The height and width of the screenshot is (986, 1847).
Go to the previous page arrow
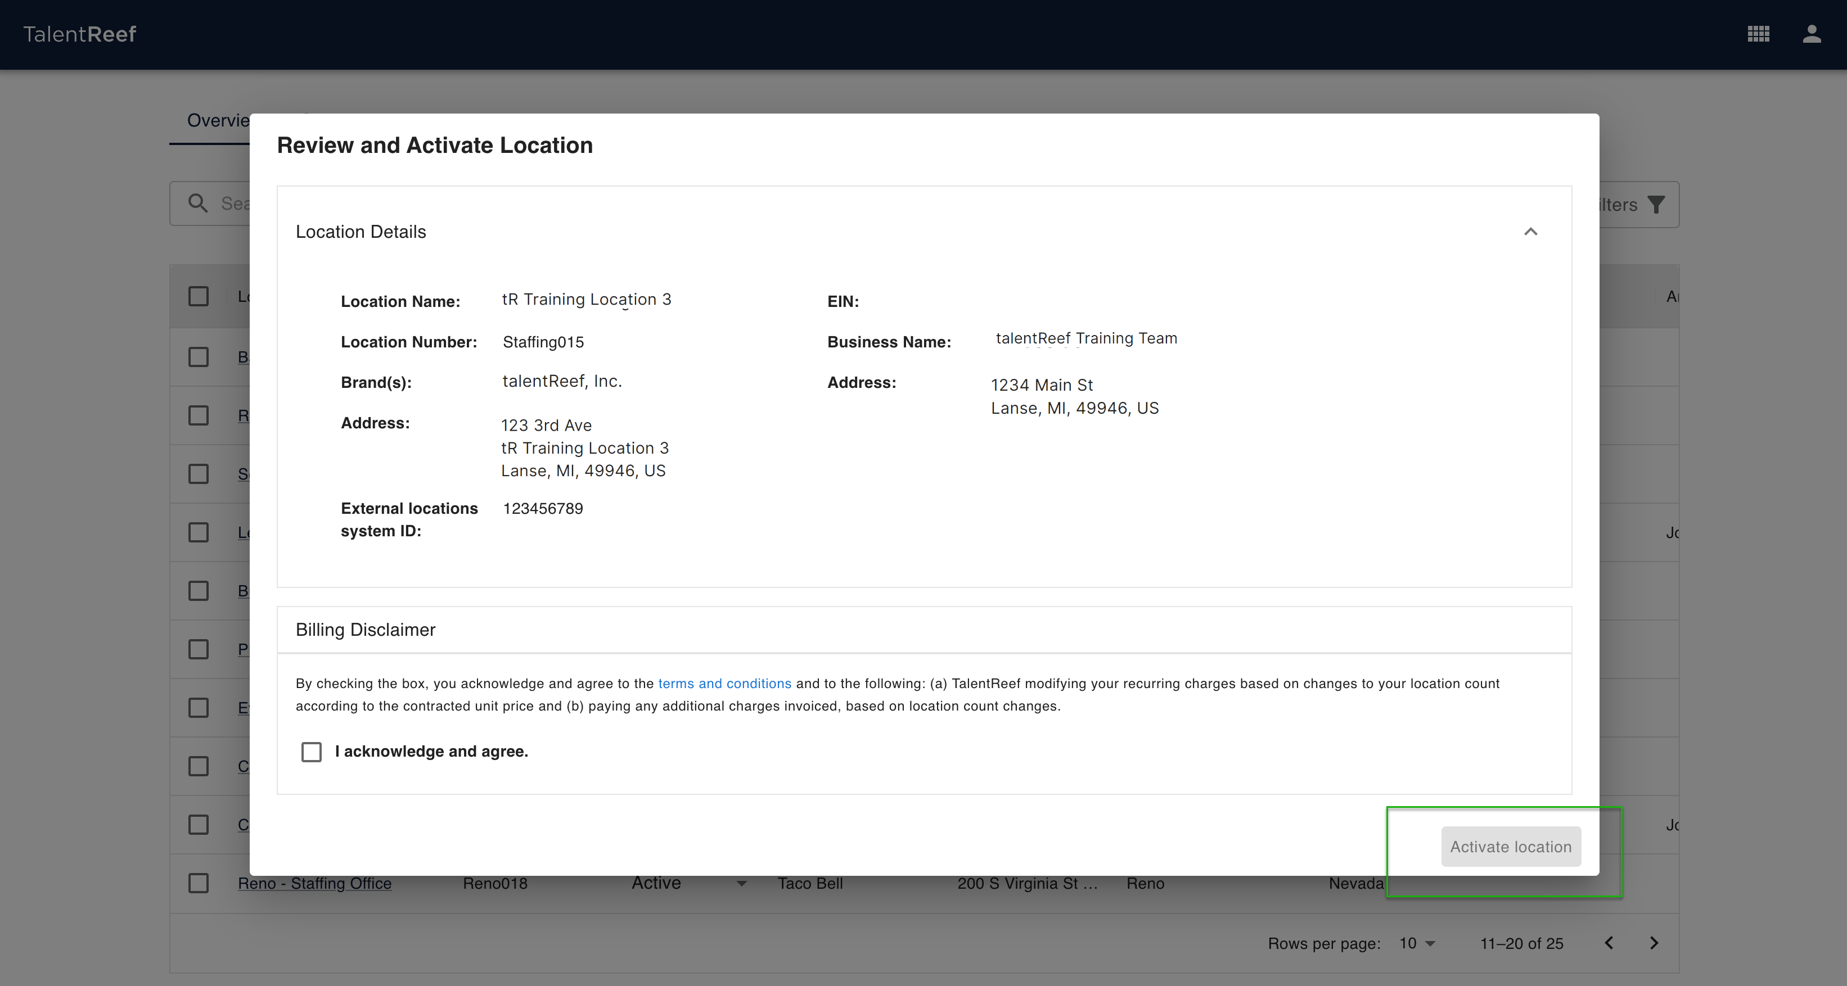pyautogui.click(x=1609, y=943)
